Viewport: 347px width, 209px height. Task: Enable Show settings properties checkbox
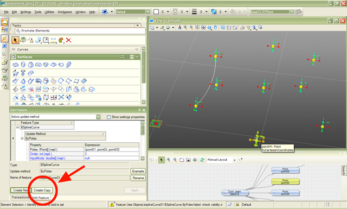(108, 117)
